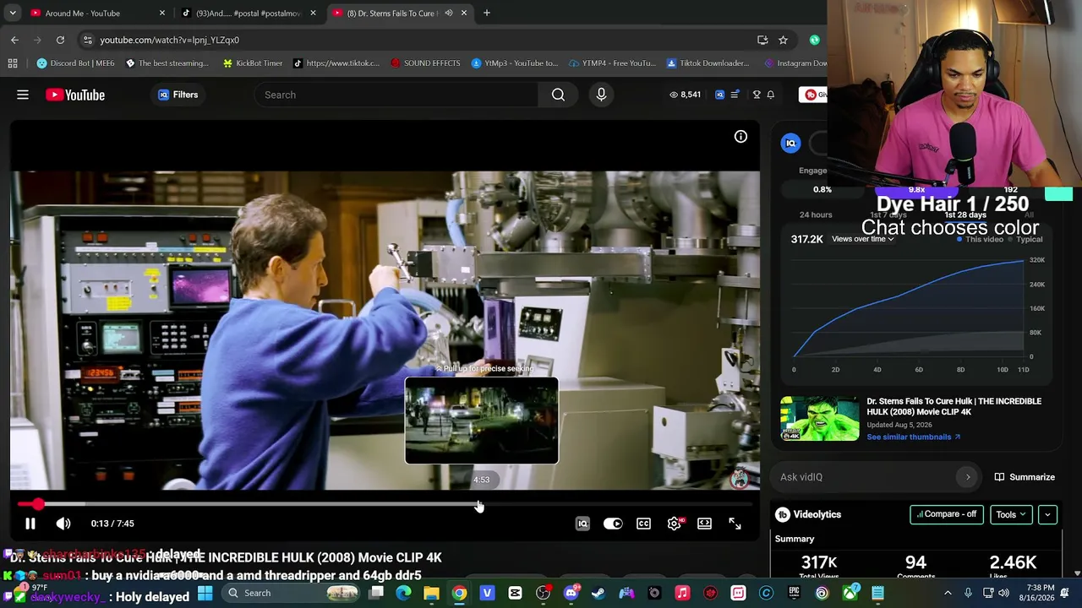Toggle closed captions on the video
Screen dimensions: 1082x608
coord(644,524)
